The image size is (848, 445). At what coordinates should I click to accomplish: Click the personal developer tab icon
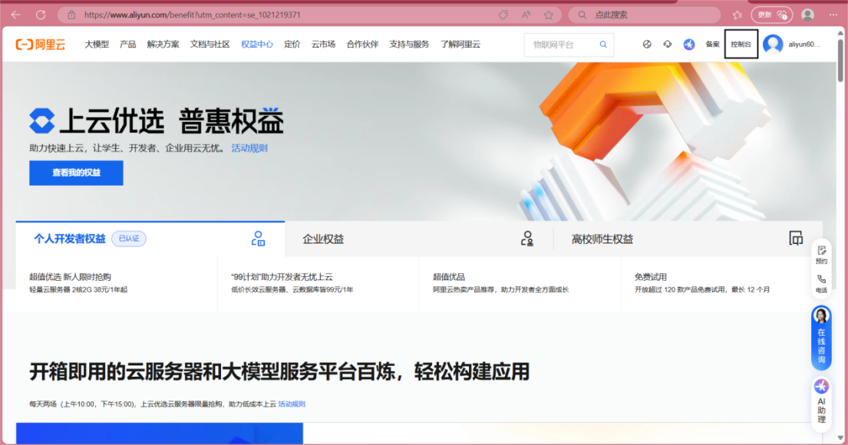[x=258, y=239]
